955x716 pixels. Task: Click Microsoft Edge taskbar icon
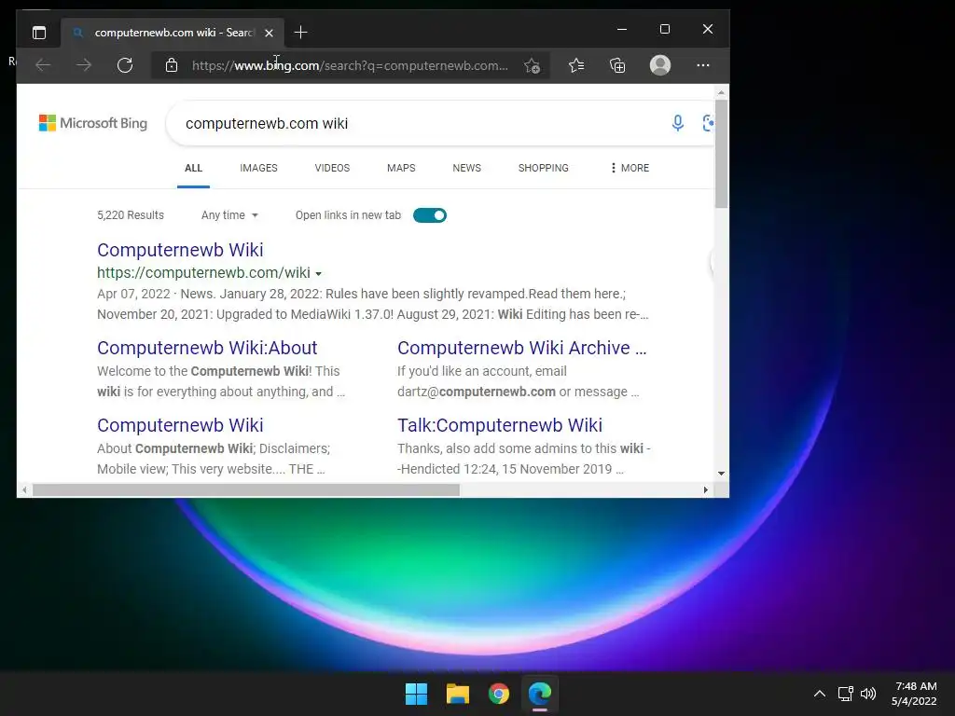(540, 694)
